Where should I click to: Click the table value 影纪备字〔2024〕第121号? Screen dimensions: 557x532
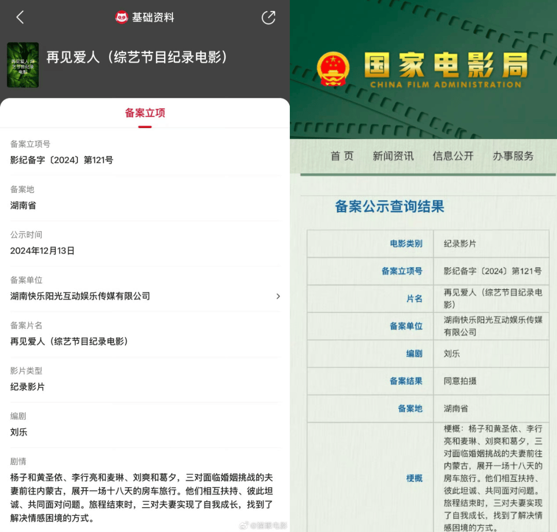pos(493,271)
